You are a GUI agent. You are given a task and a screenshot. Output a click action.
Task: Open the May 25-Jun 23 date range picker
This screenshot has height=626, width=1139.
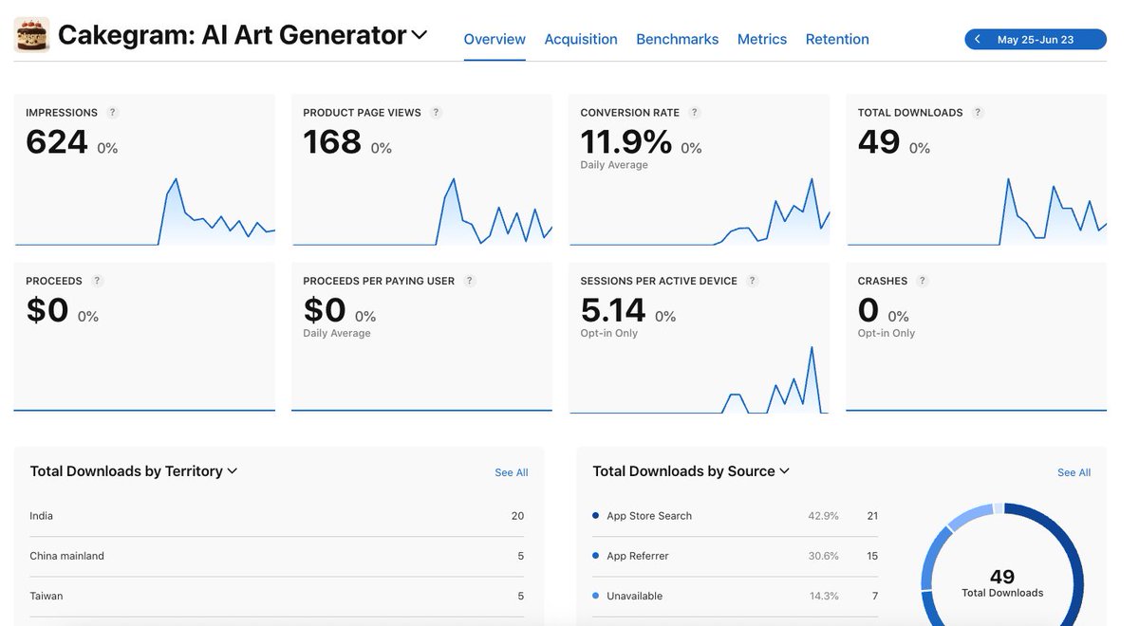[1036, 39]
